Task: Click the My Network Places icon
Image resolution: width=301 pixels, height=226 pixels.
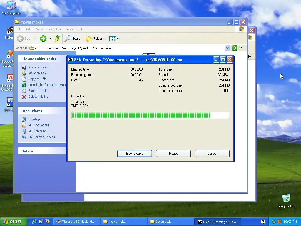Action: click(24, 137)
